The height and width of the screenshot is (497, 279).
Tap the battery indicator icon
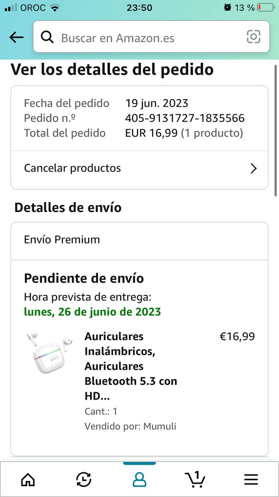(x=265, y=7)
